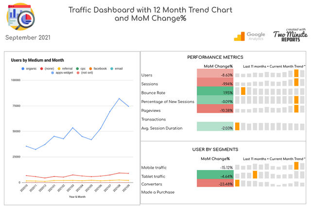This screenshot has height=210, width=311.
Task: Click the organic line peak at 202108
Action: [x=119, y=99]
